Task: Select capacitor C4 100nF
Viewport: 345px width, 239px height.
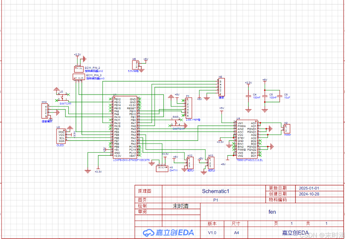Action: pos(248,96)
